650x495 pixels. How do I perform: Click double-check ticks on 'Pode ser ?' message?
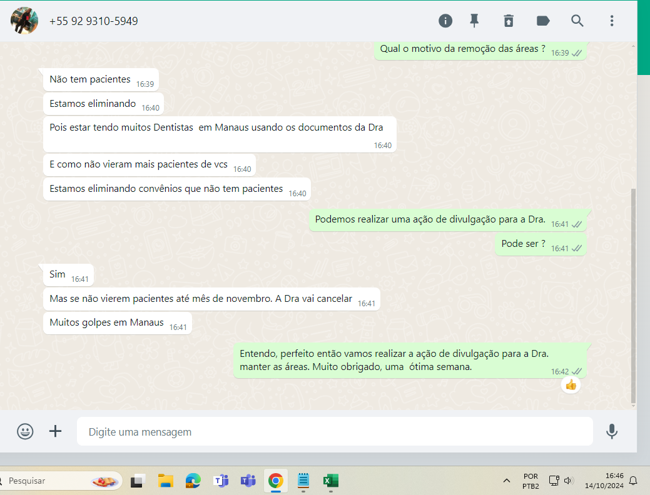[x=577, y=249]
